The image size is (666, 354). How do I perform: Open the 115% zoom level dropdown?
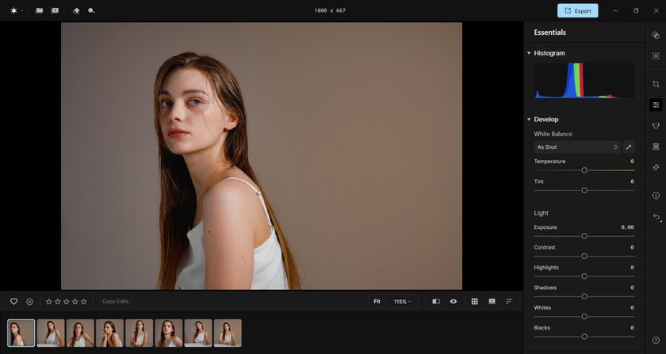coord(403,302)
